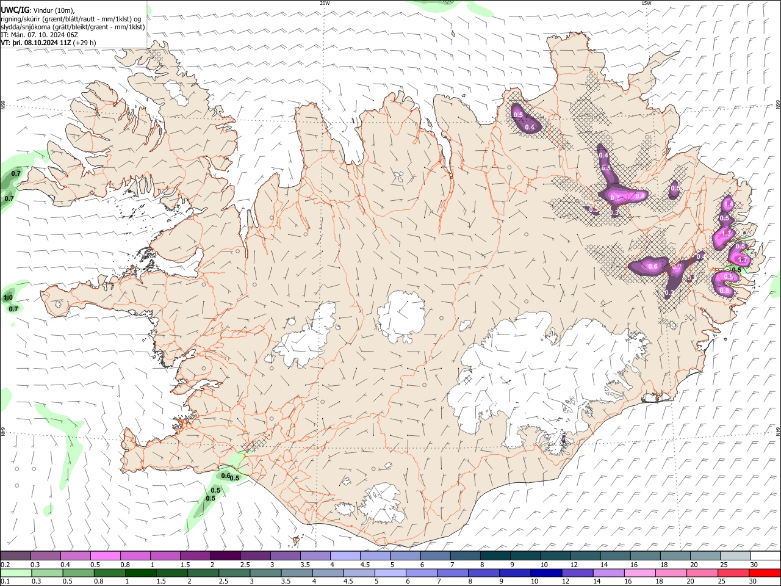The width and height of the screenshot is (781, 586).
Task: Click the dark purple 0.2 swatch in upper legend row
Action: coord(15,555)
